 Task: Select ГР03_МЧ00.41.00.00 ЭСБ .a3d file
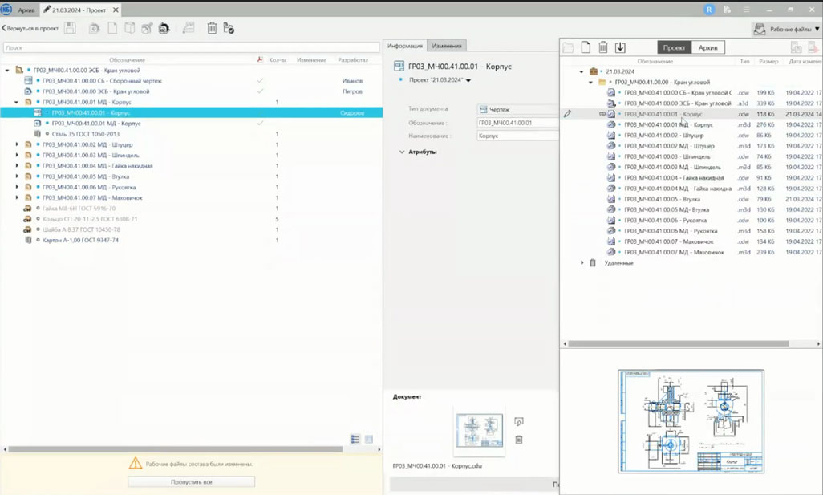pos(691,103)
